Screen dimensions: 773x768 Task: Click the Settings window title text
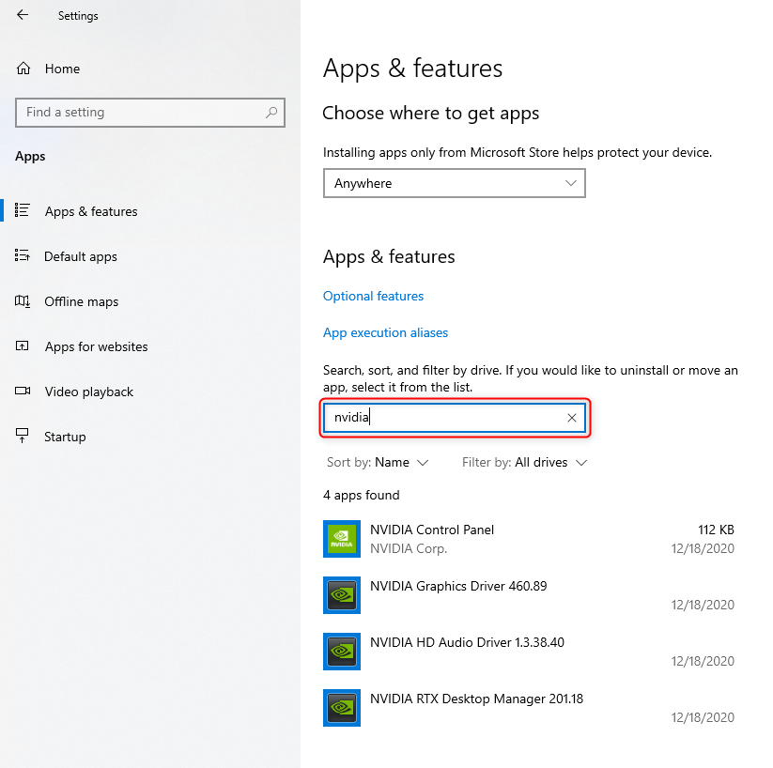tap(78, 16)
